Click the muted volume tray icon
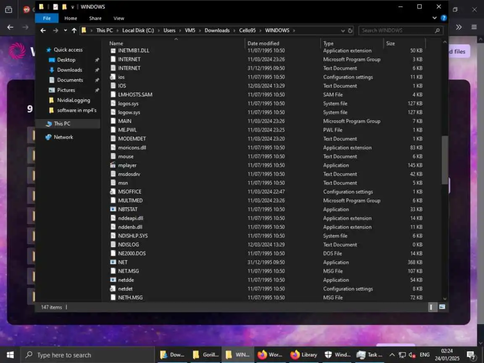The image size is (484, 363). (x=412, y=355)
